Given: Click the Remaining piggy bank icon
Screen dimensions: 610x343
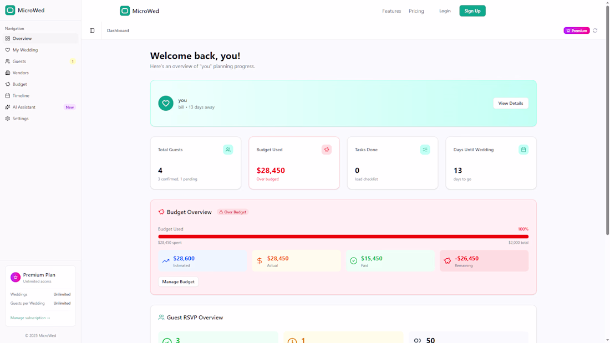Looking at the screenshot, I should pos(448,261).
